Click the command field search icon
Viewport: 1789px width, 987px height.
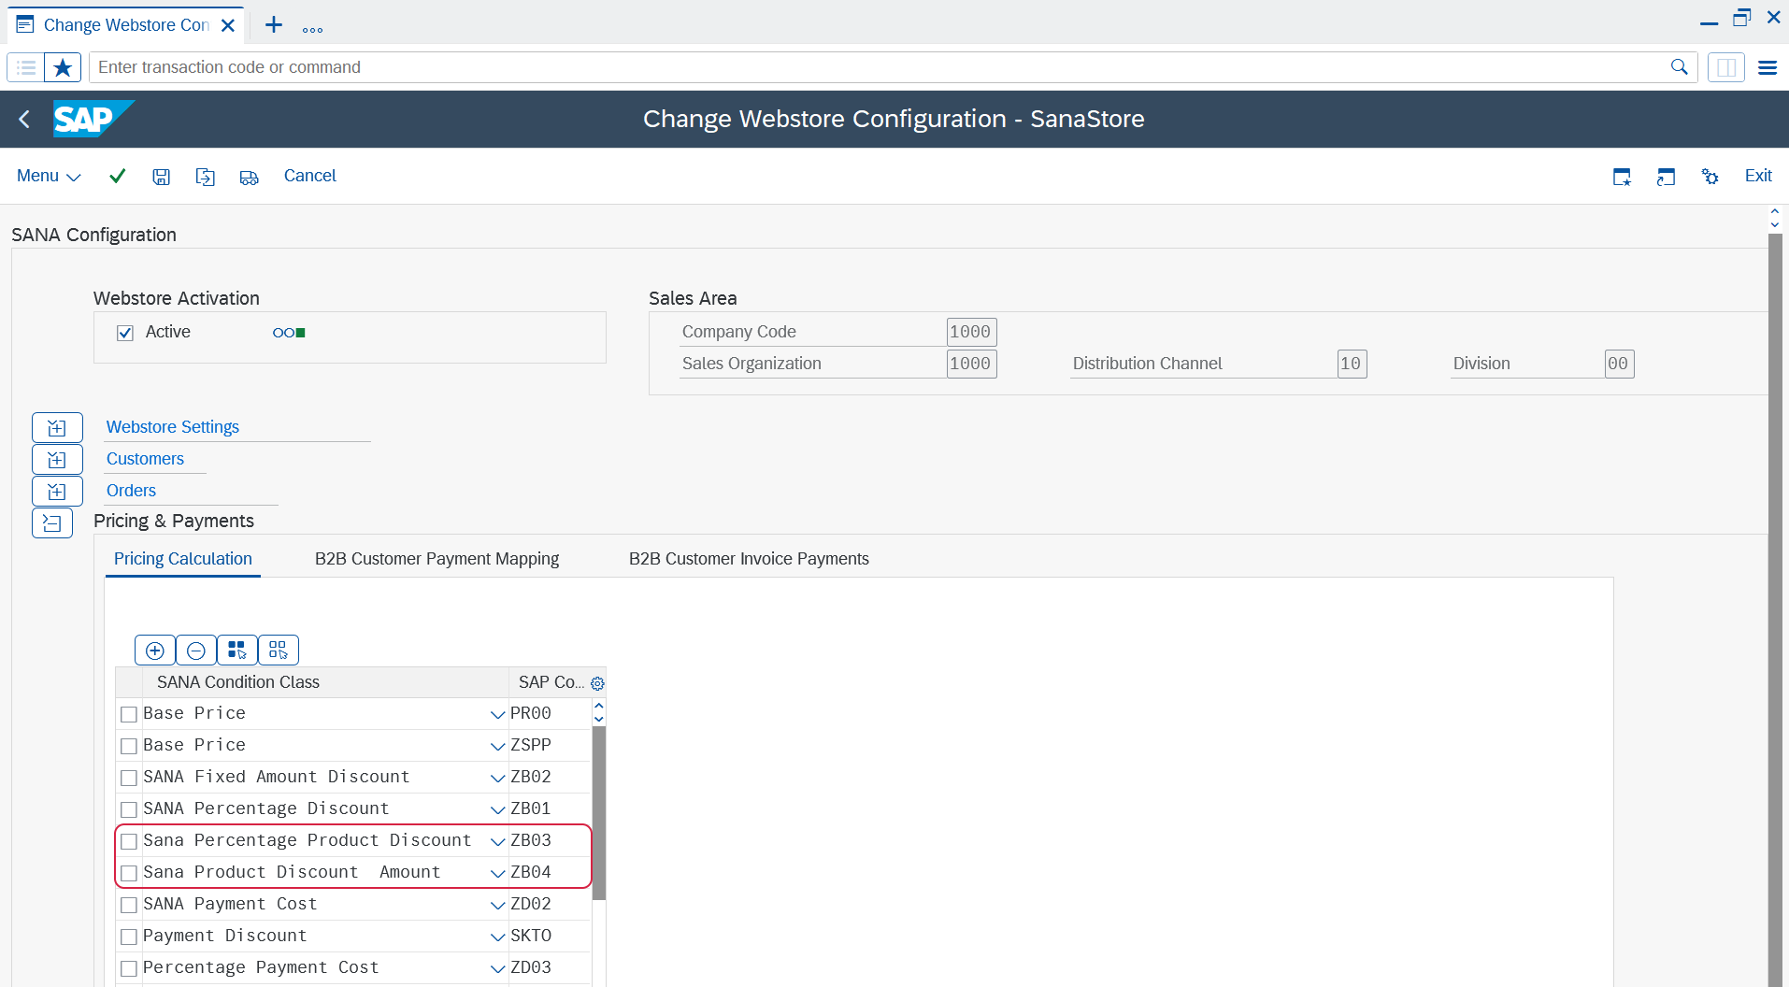click(x=1679, y=67)
